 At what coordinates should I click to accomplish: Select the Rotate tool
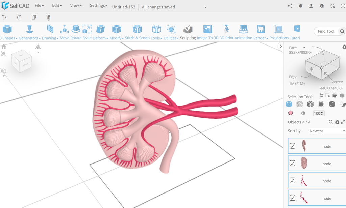pos(76,32)
